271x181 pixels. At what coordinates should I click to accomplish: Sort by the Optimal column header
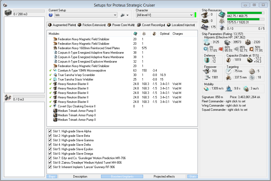[164, 34]
